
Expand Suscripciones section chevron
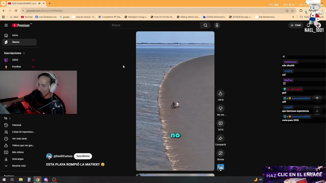pos(24,53)
